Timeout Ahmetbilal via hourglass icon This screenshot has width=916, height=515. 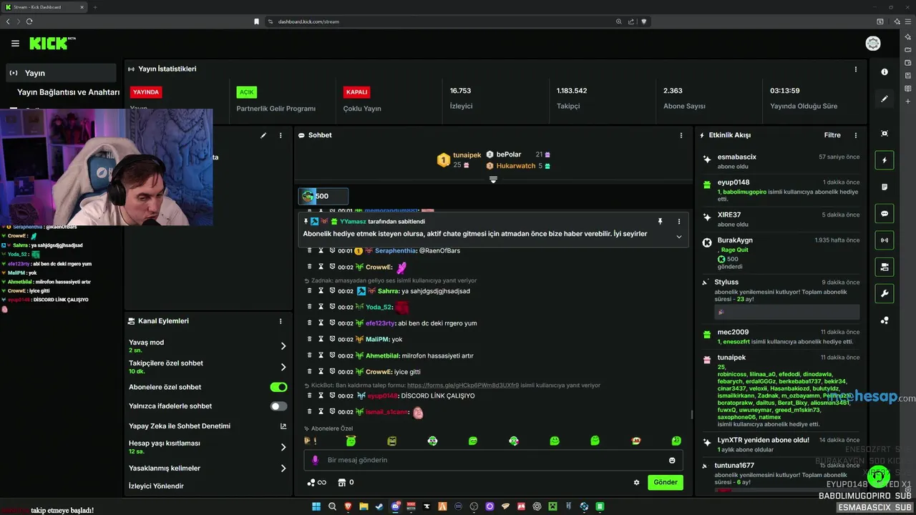tap(321, 355)
